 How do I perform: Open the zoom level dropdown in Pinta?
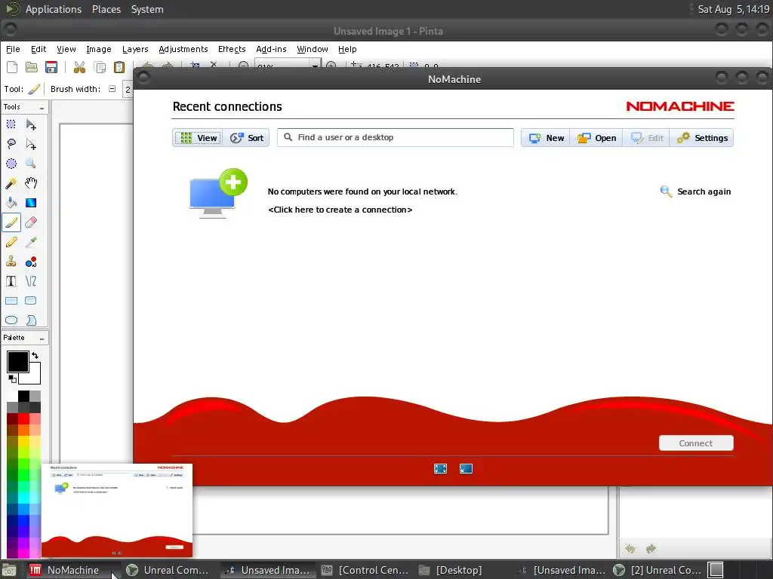[x=315, y=66]
